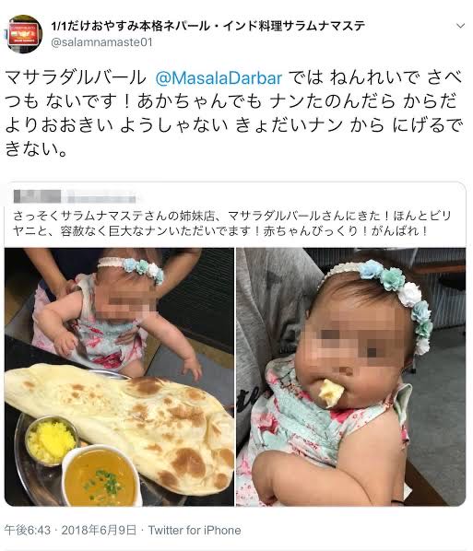Open the right photo of baby eating

[x=350, y=377]
